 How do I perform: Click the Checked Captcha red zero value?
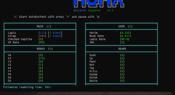(x=41, y=39)
